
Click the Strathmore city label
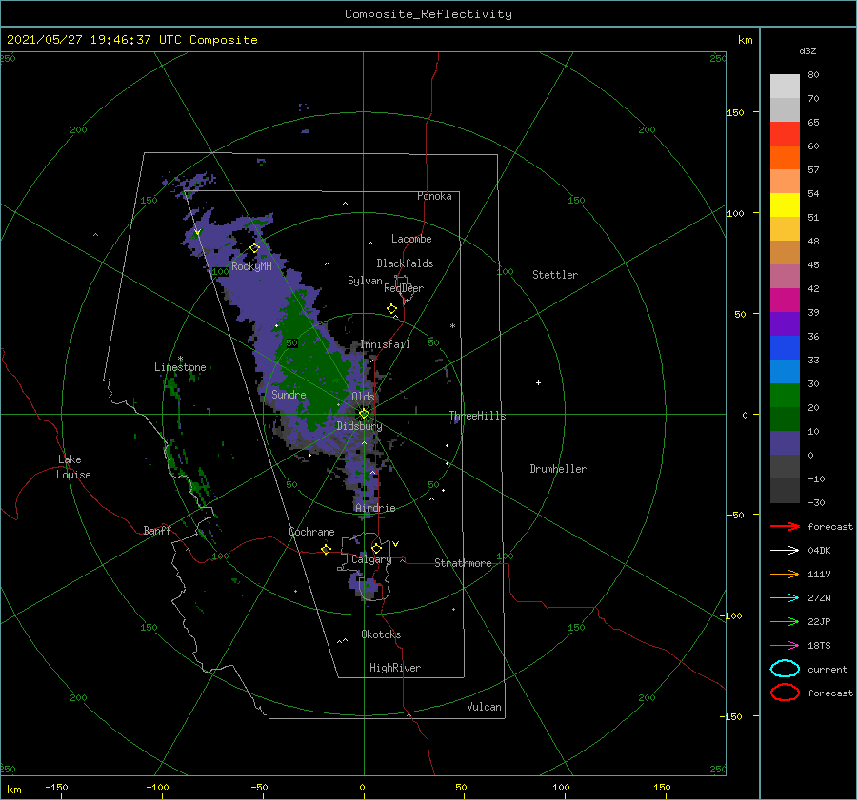tap(463, 563)
